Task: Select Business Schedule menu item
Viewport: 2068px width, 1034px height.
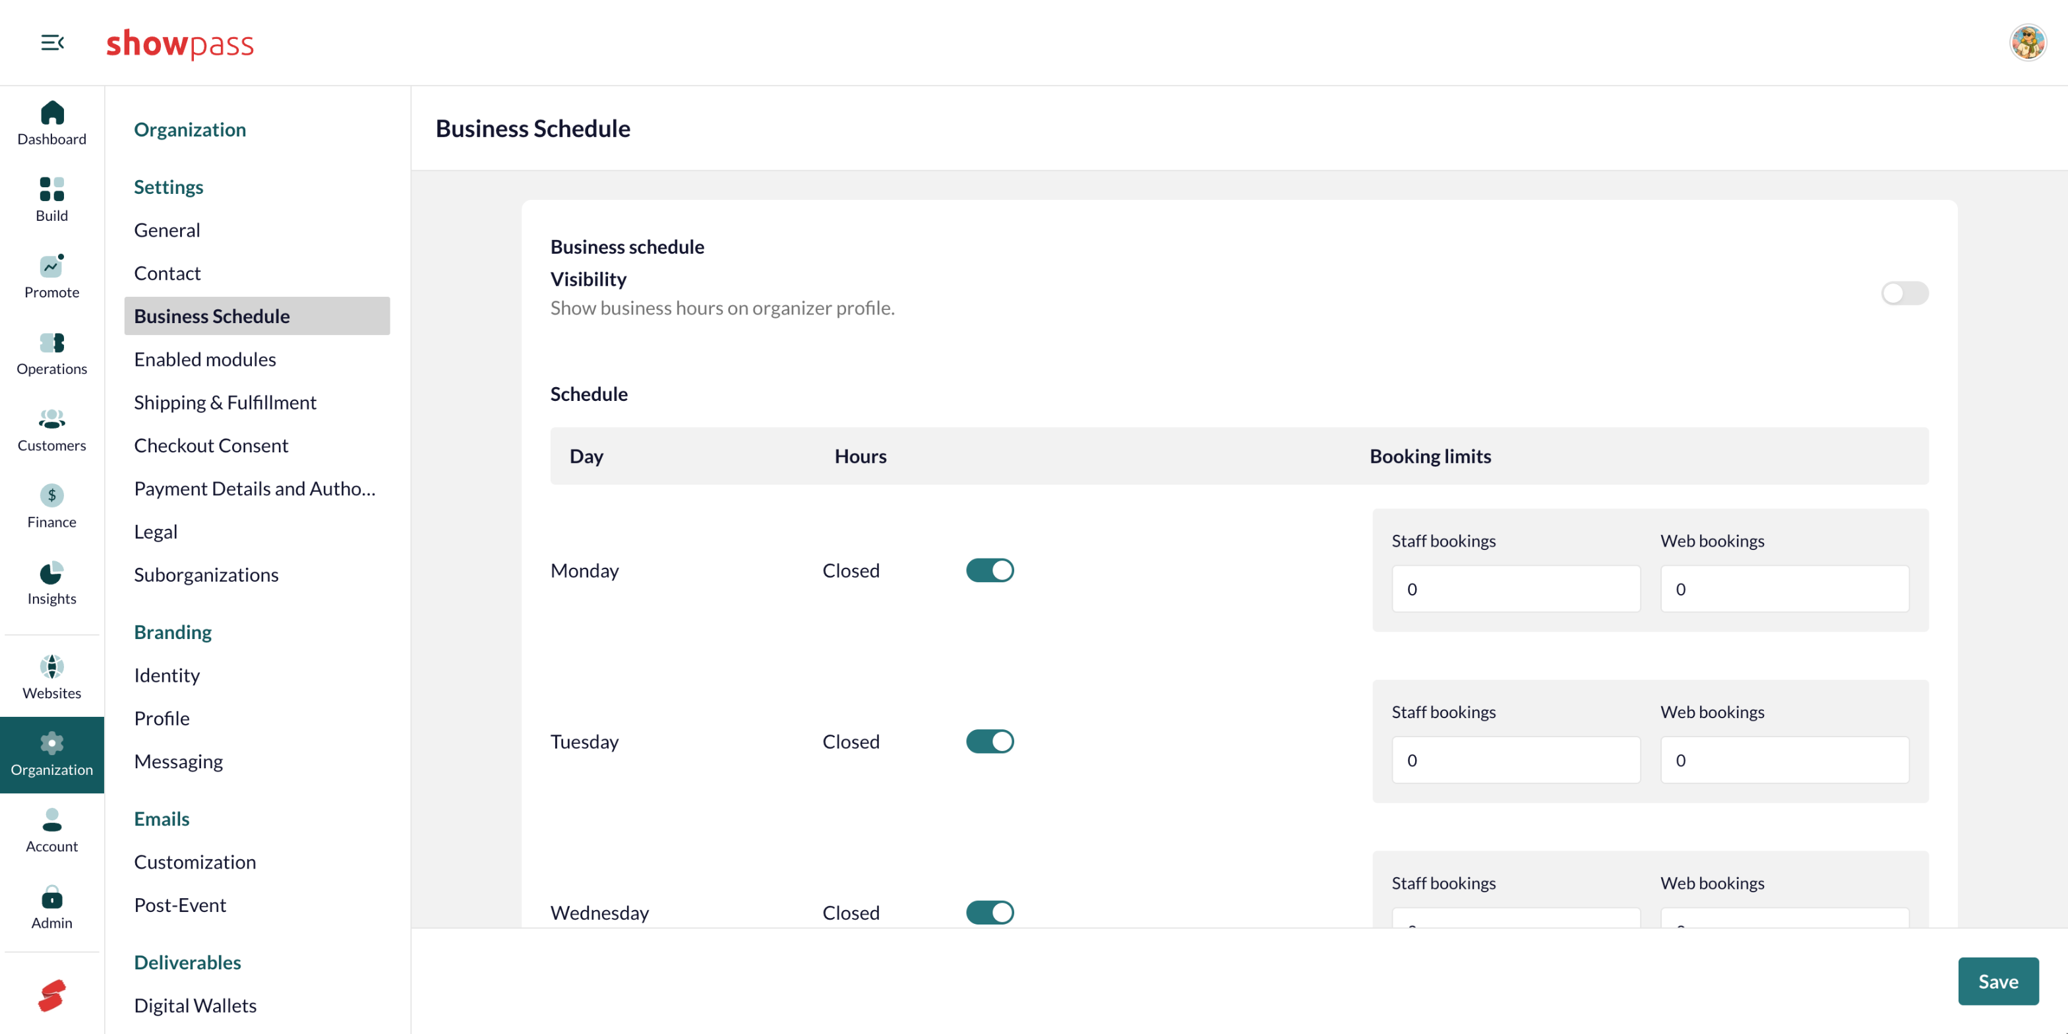Action: pos(257,317)
